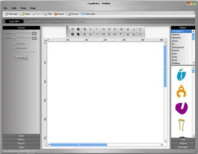Viewport: 198px width, 154px height.
Task: Toggle the Vertical flip checkbox
Action: point(14,44)
